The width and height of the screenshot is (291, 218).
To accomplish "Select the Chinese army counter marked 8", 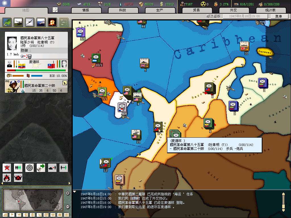I will [x=210, y=89].
